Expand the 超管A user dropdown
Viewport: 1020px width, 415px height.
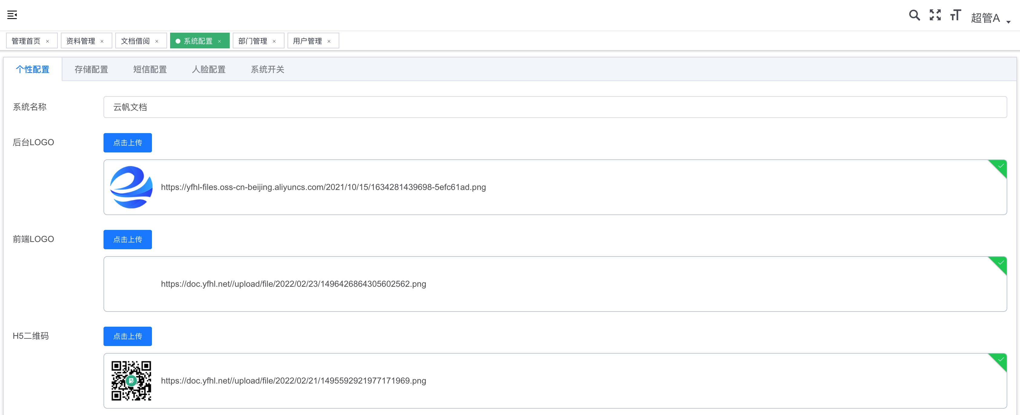[990, 18]
